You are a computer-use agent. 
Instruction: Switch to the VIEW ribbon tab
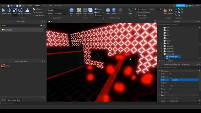tap(51, 6)
